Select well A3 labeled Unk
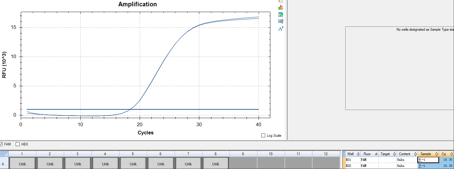The width and height of the screenshot is (454, 169). point(78,164)
